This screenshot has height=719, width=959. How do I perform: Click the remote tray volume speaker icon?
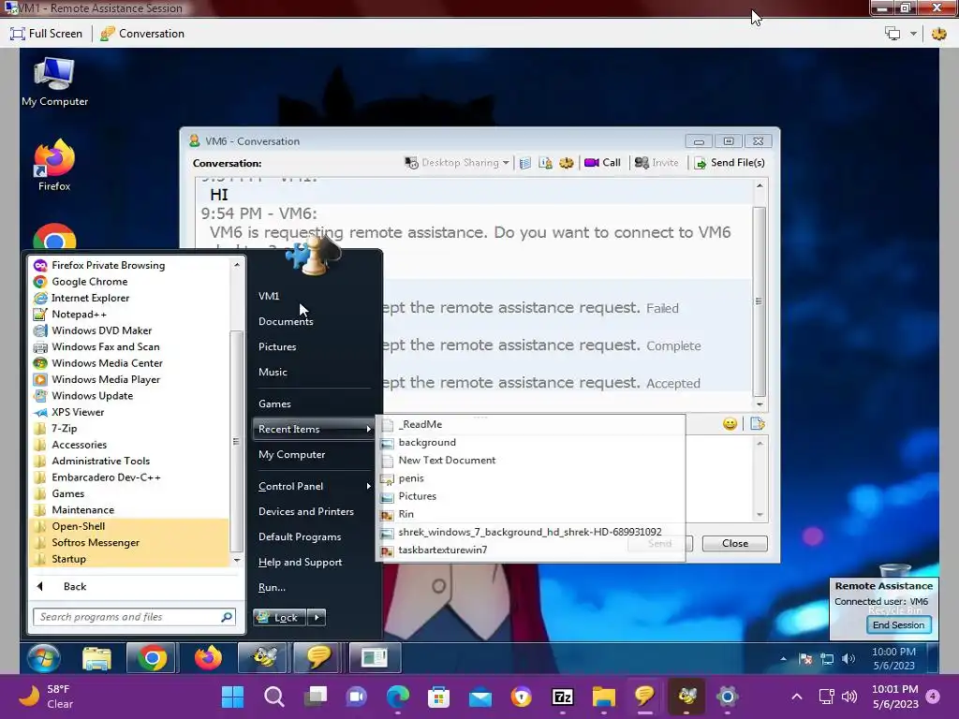pos(848,658)
